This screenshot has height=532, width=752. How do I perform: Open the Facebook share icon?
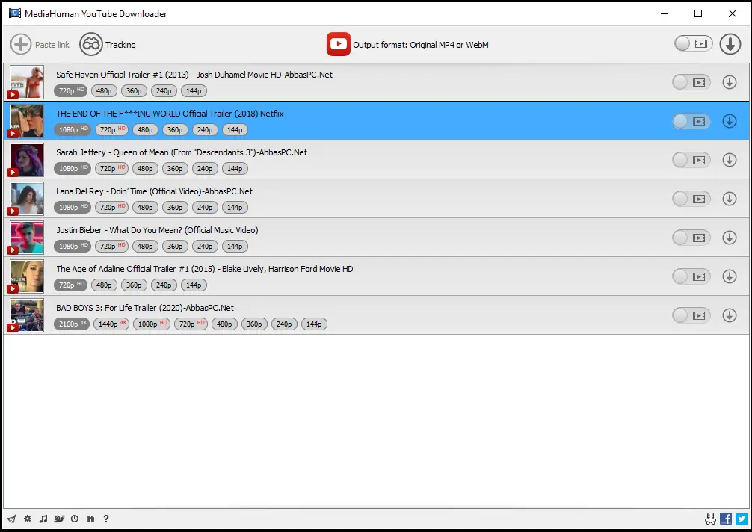tap(726, 519)
